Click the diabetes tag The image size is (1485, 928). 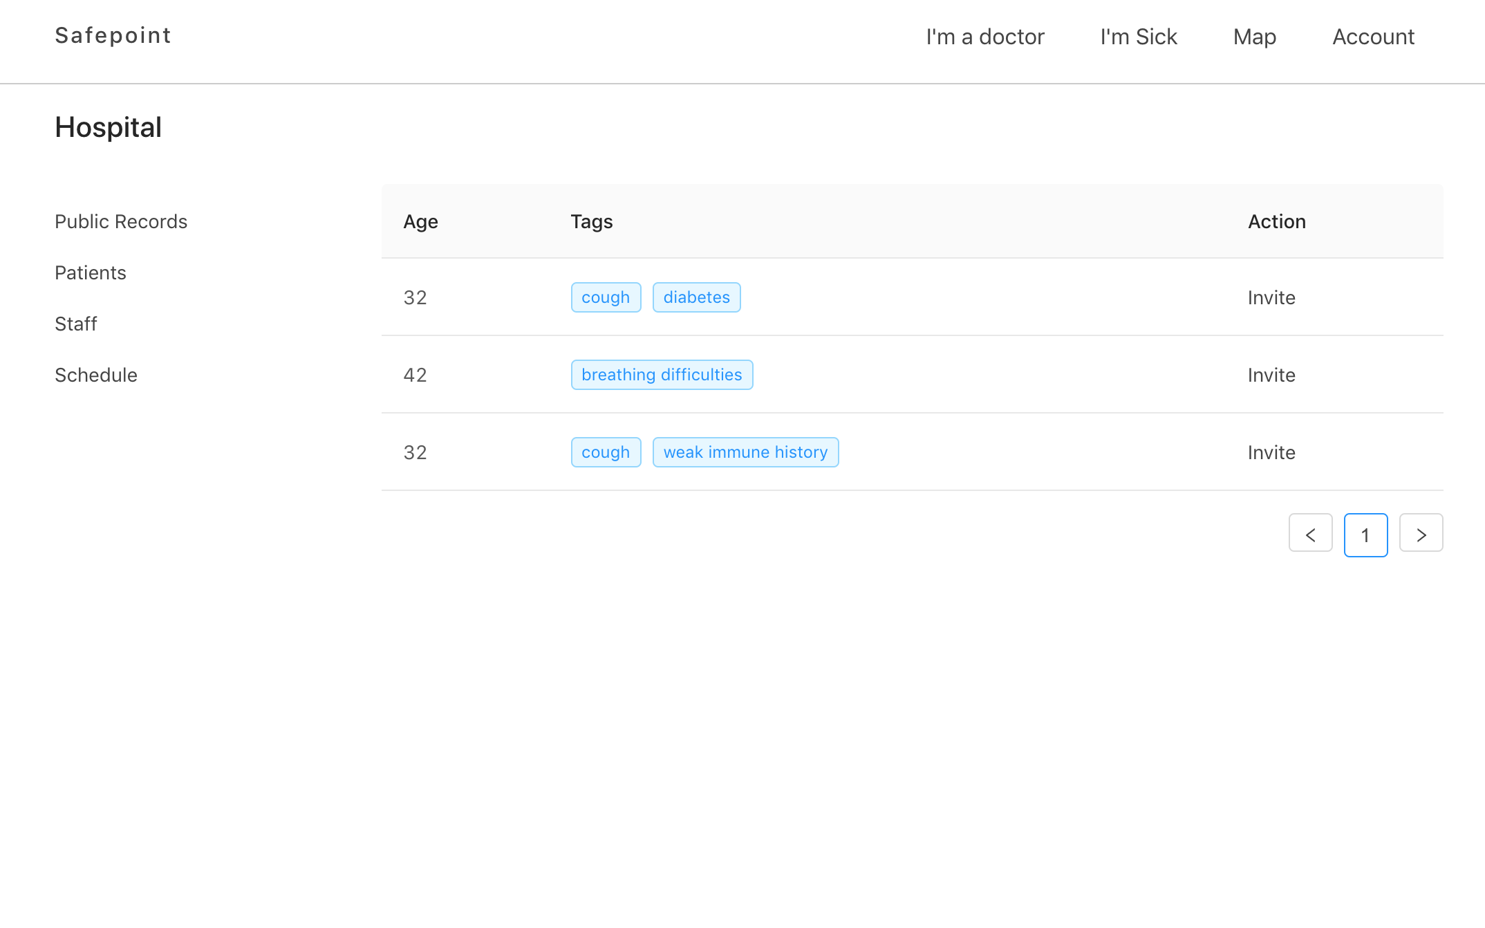696,297
